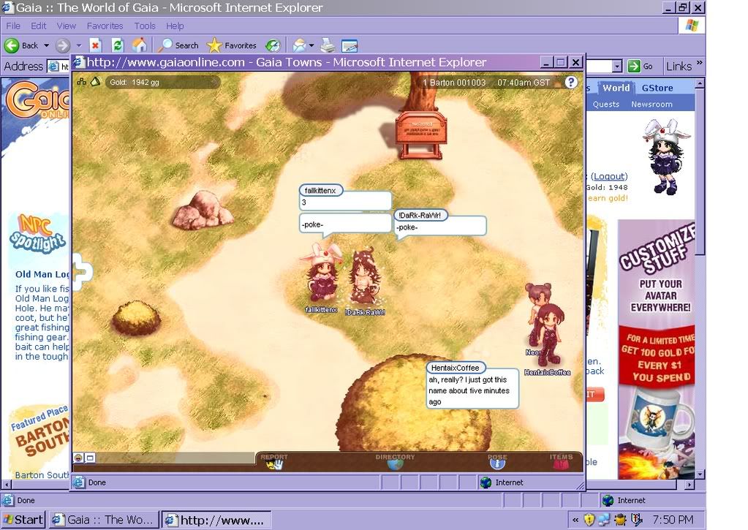Click the Gaia Towns help question mark
Image resolution: width=748 pixels, height=530 pixels.
point(571,82)
